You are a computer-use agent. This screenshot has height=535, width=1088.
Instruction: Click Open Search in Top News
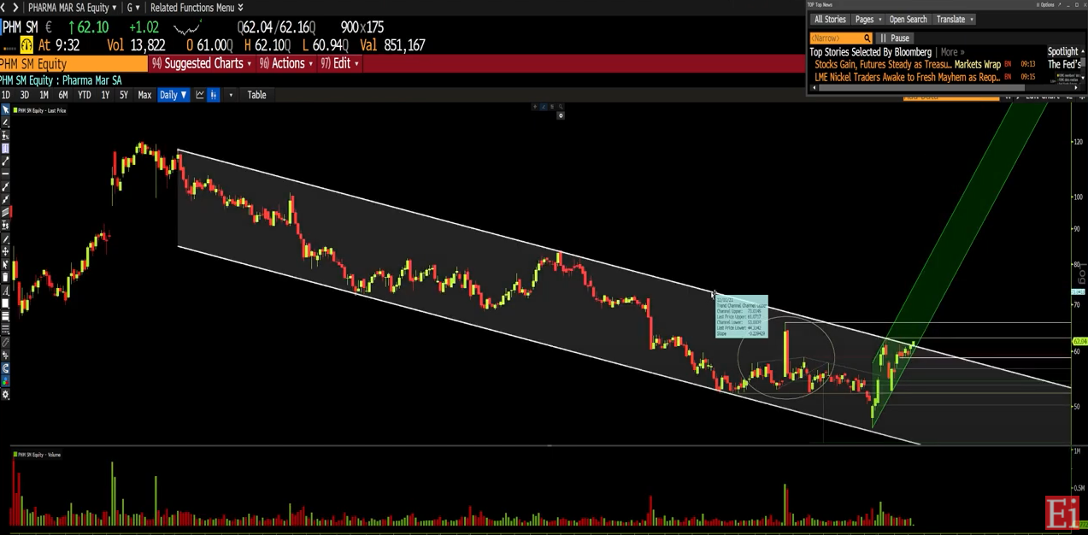908,20
